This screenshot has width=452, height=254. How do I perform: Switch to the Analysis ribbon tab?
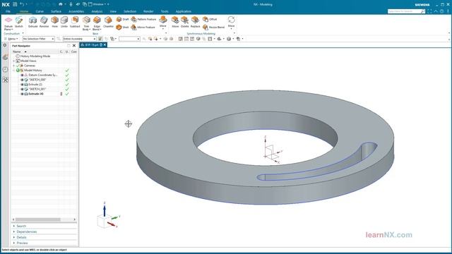pyautogui.click(x=97, y=11)
